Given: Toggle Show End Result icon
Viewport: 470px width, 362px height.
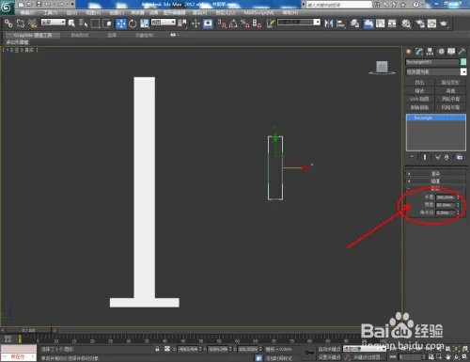Looking at the screenshot, I should [425, 157].
